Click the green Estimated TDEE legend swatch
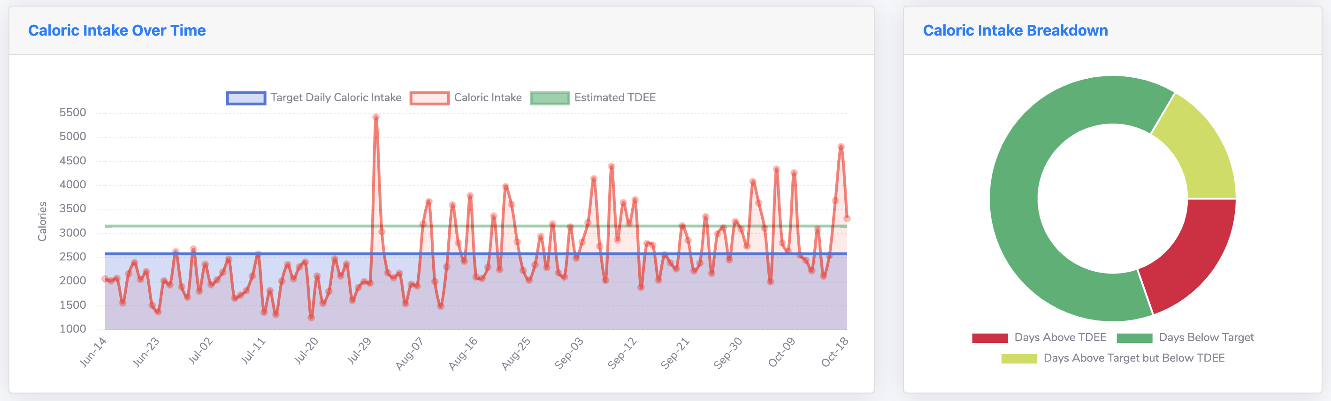The height and width of the screenshot is (401, 1331). tap(550, 98)
